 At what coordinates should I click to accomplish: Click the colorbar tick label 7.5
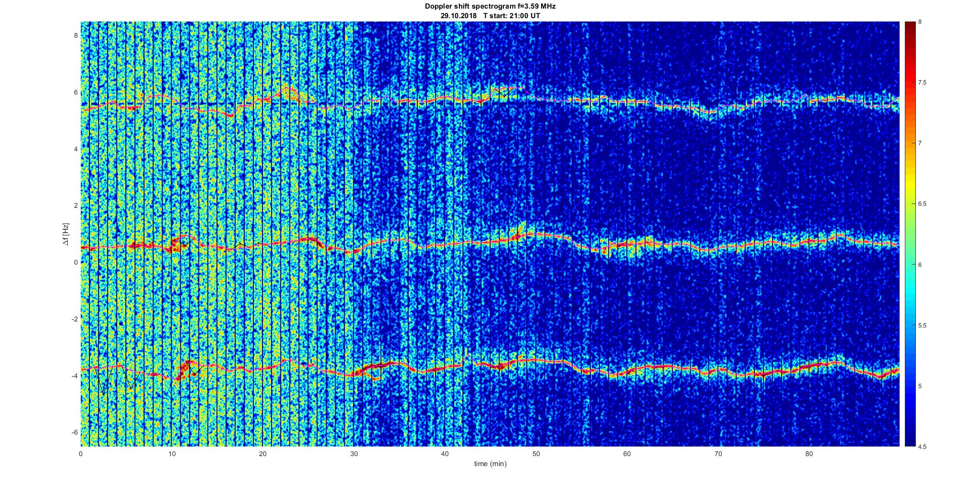tap(923, 83)
